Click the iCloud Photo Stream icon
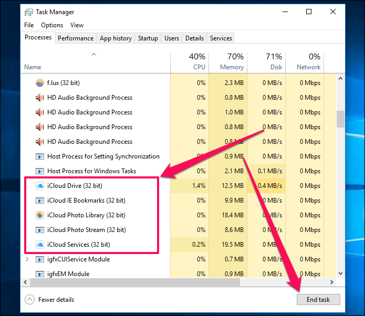This screenshot has height=316, width=365. pyautogui.click(x=40, y=230)
